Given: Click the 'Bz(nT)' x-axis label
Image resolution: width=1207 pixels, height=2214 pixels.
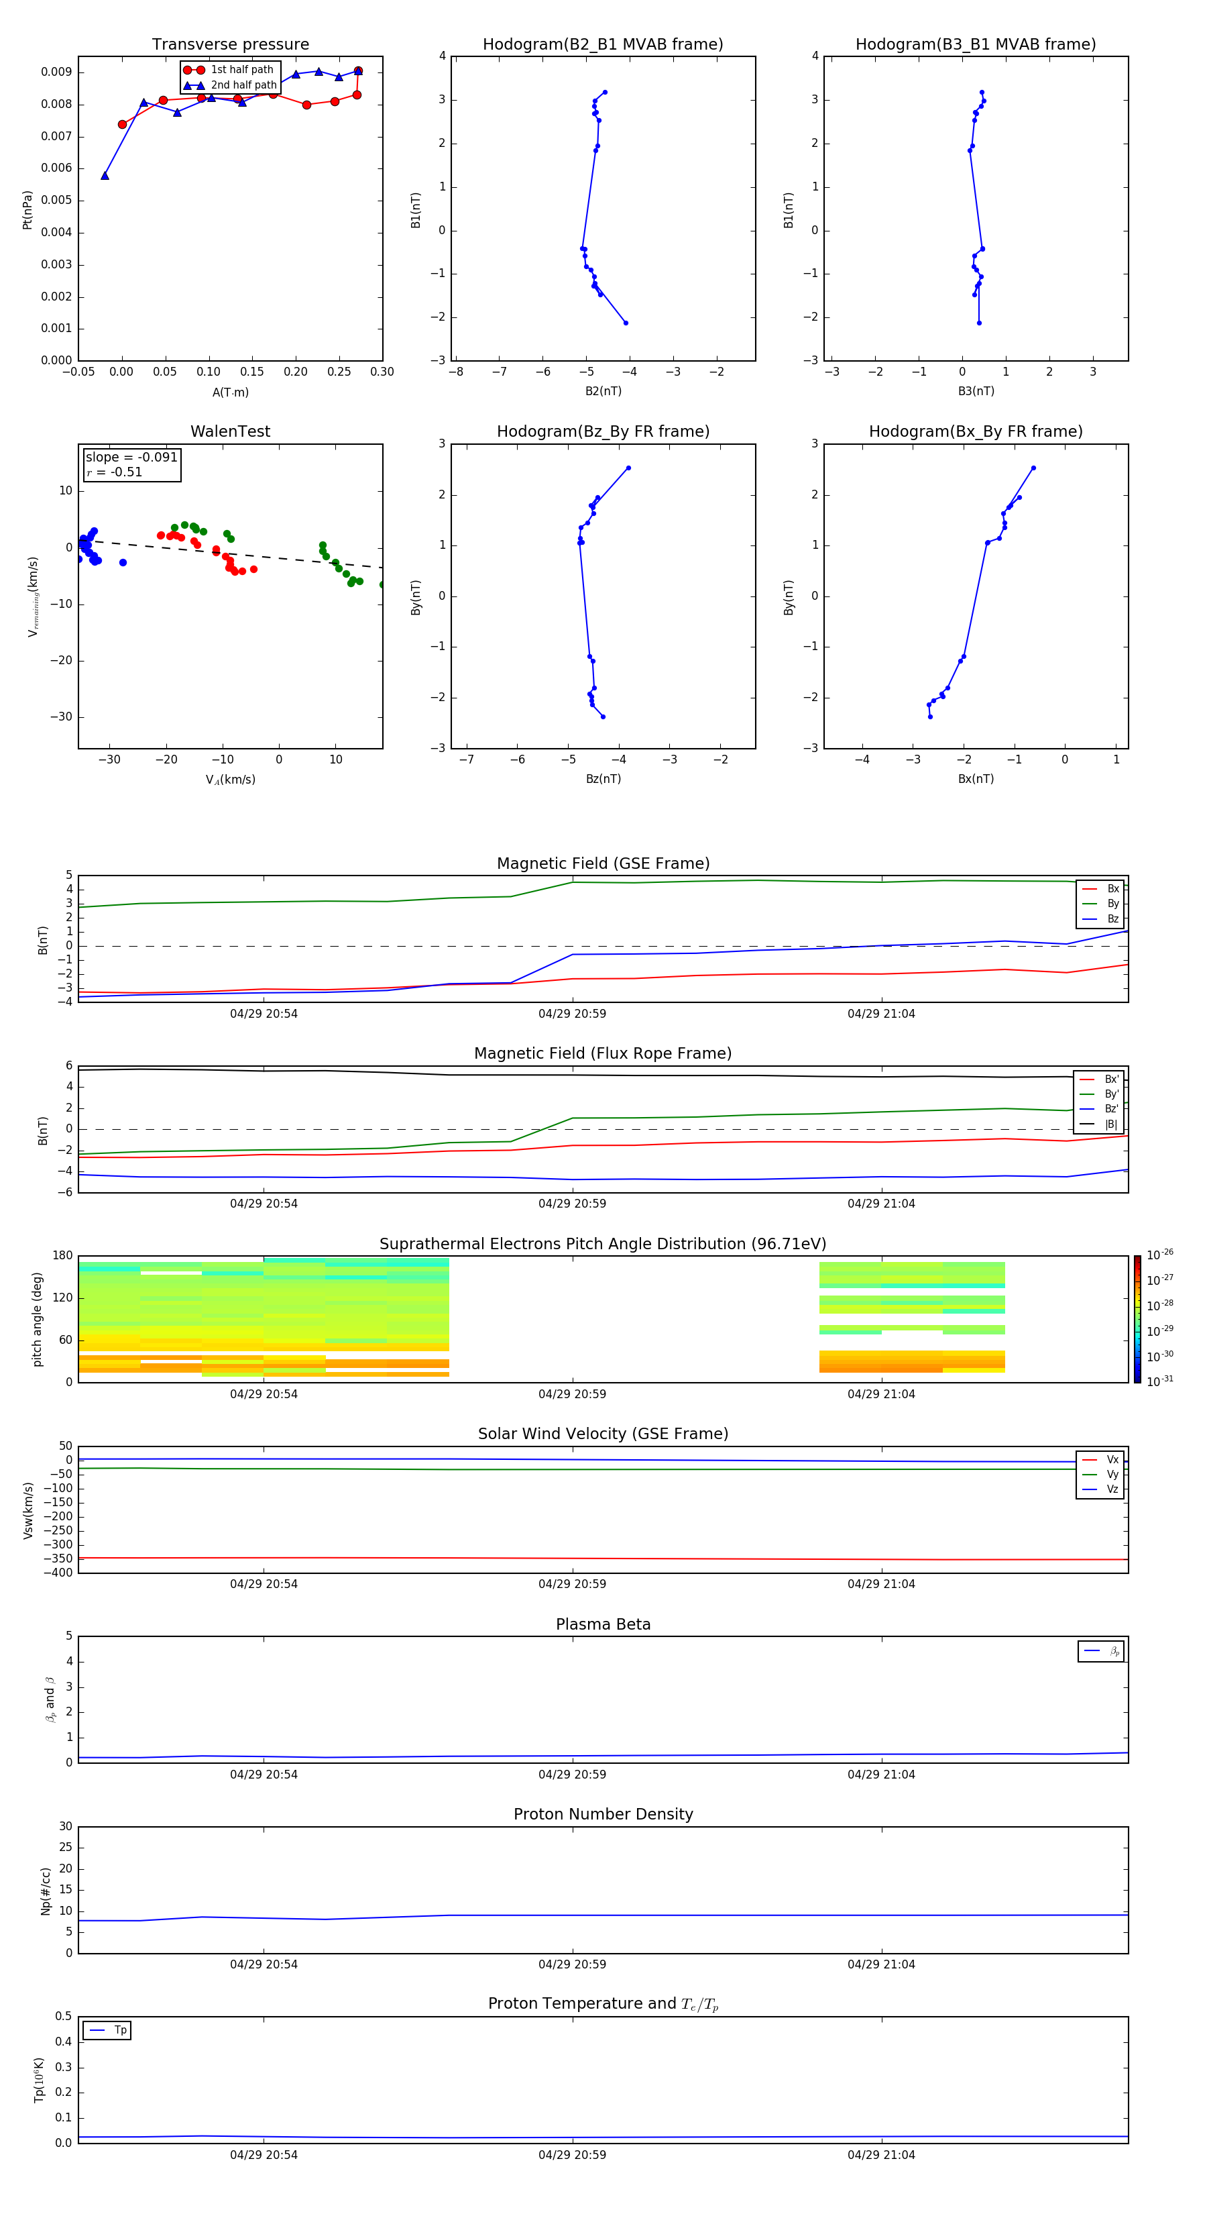Looking at the screenshot, I should (603, 779).
